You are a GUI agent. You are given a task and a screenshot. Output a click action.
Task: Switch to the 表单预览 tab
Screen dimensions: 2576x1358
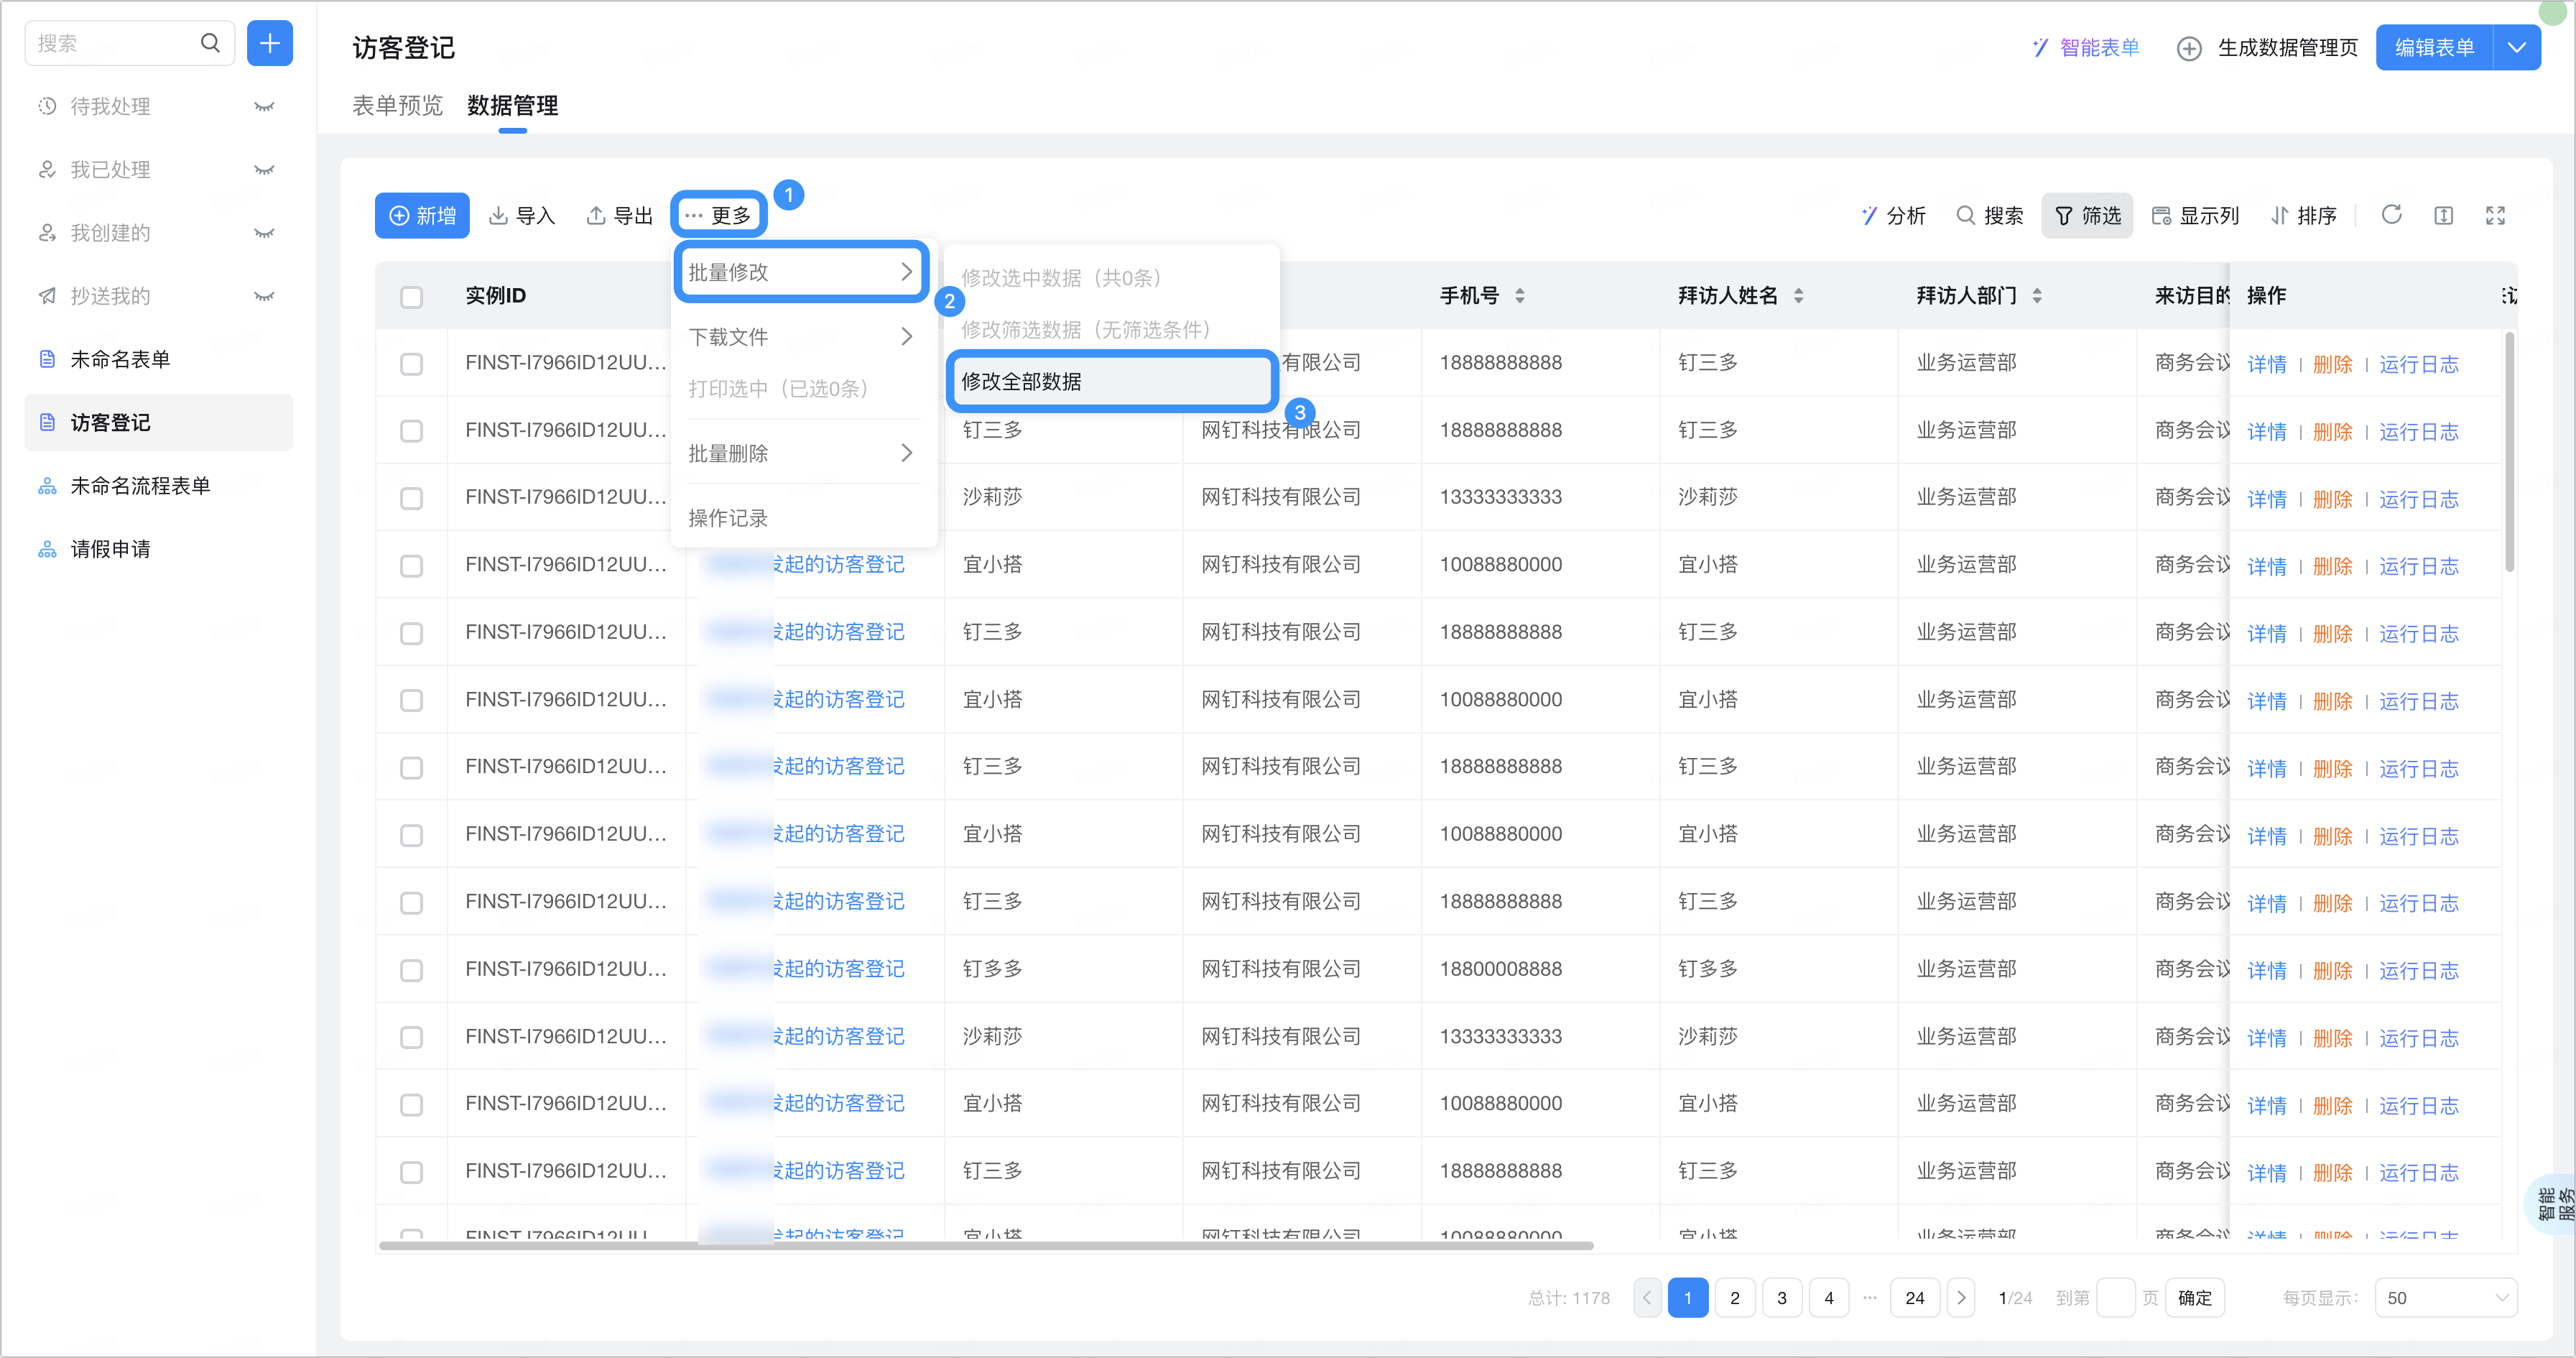pyautogui.click(x=397, y=105)
